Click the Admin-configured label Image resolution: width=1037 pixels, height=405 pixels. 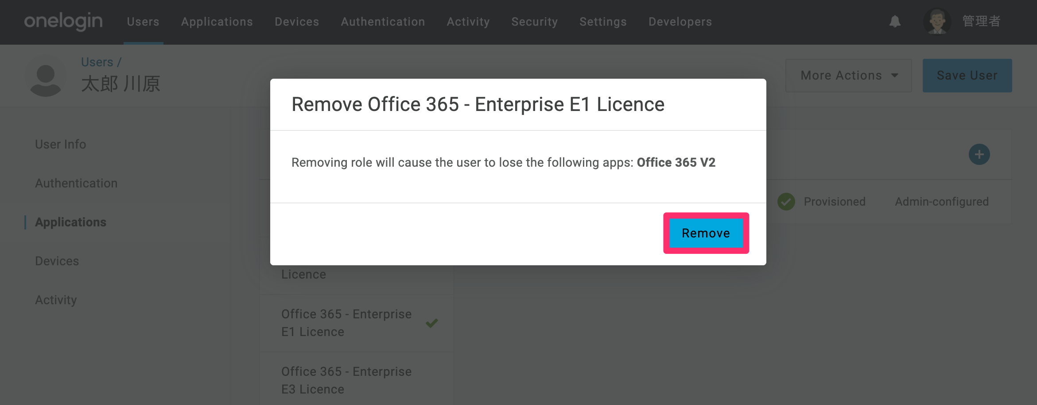pos(942,202)
